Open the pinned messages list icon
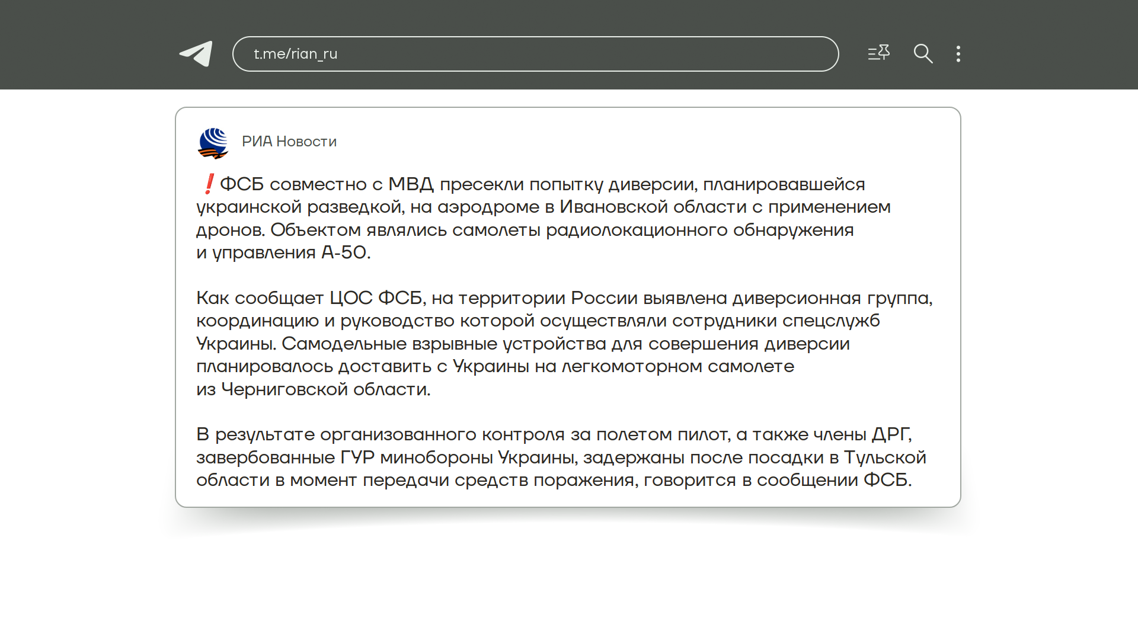The image size is (1138, 640). (x=878, y=53)
